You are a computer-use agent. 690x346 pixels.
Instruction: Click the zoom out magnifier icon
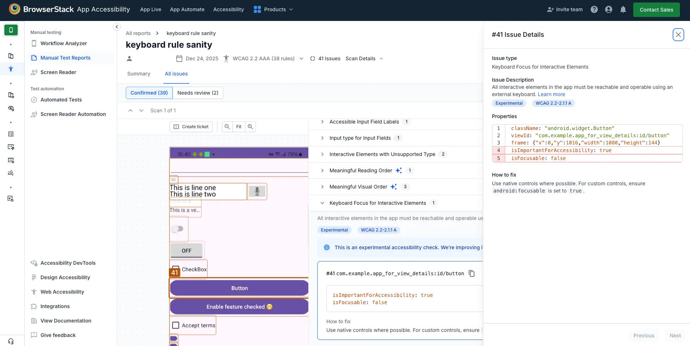point(227,127)
